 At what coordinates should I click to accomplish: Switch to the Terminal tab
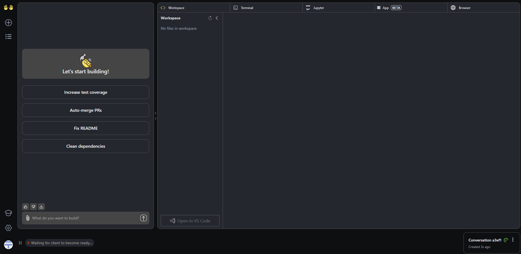[x=246, y=8]
